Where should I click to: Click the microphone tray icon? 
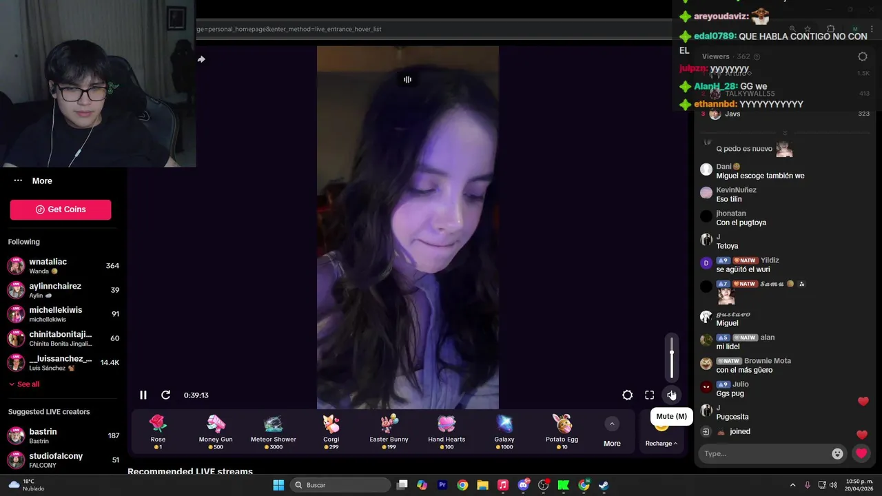point(808,485)
